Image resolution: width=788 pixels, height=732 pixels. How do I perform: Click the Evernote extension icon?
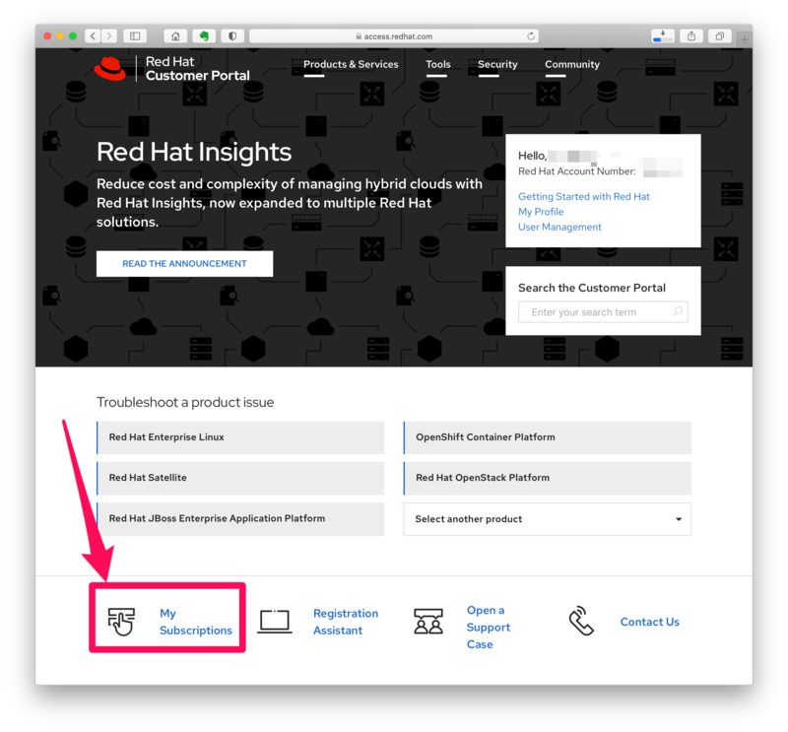[204, 36]
